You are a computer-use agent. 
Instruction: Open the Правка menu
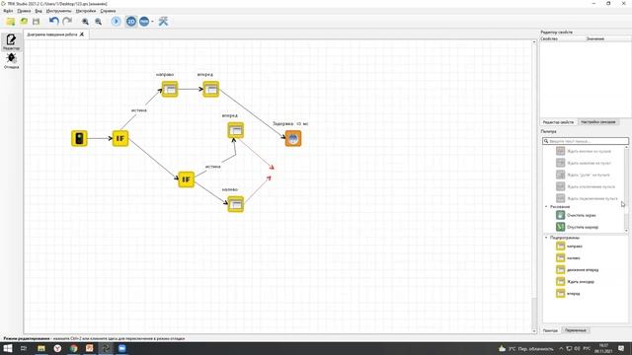pyautogui.click(x=24, y=11)
